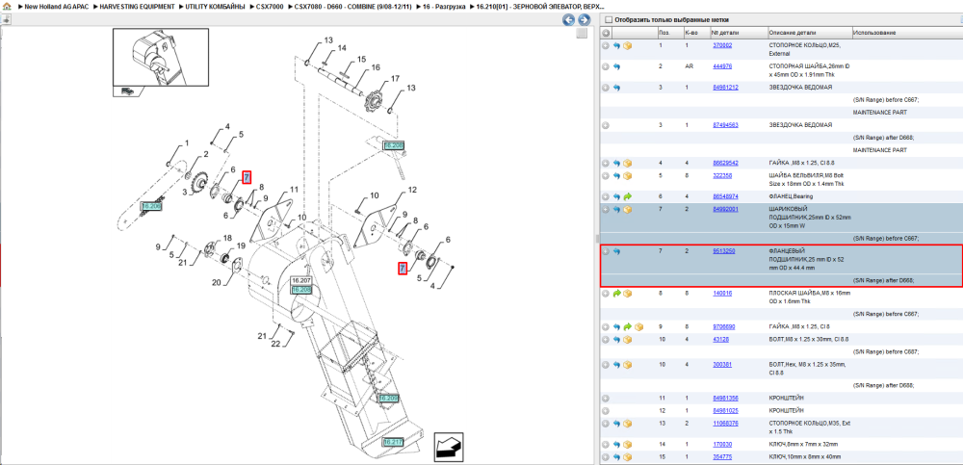
Task: Click the box icon for part 84992001
Action: pos(628,209)
